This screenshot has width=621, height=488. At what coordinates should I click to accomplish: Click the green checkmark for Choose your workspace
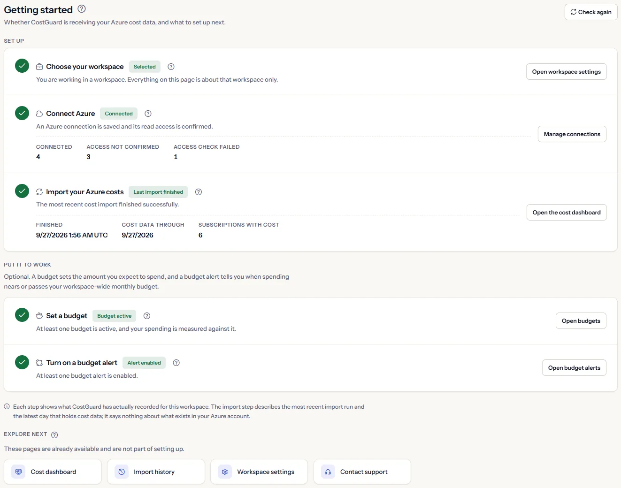coord(22,66)
